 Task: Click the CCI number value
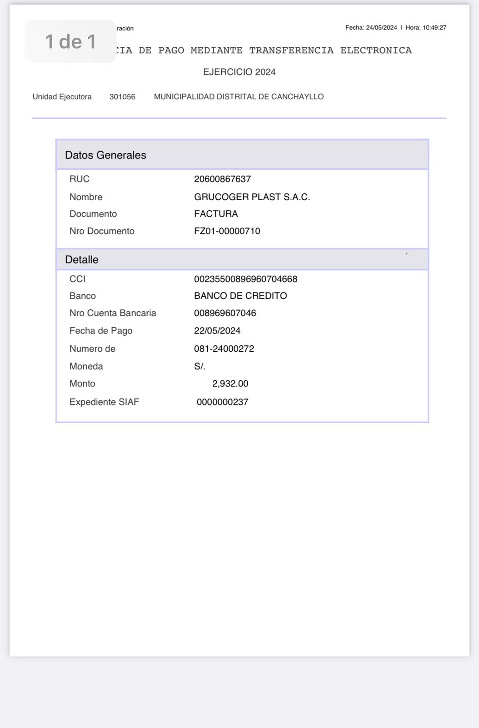point(245,279)
